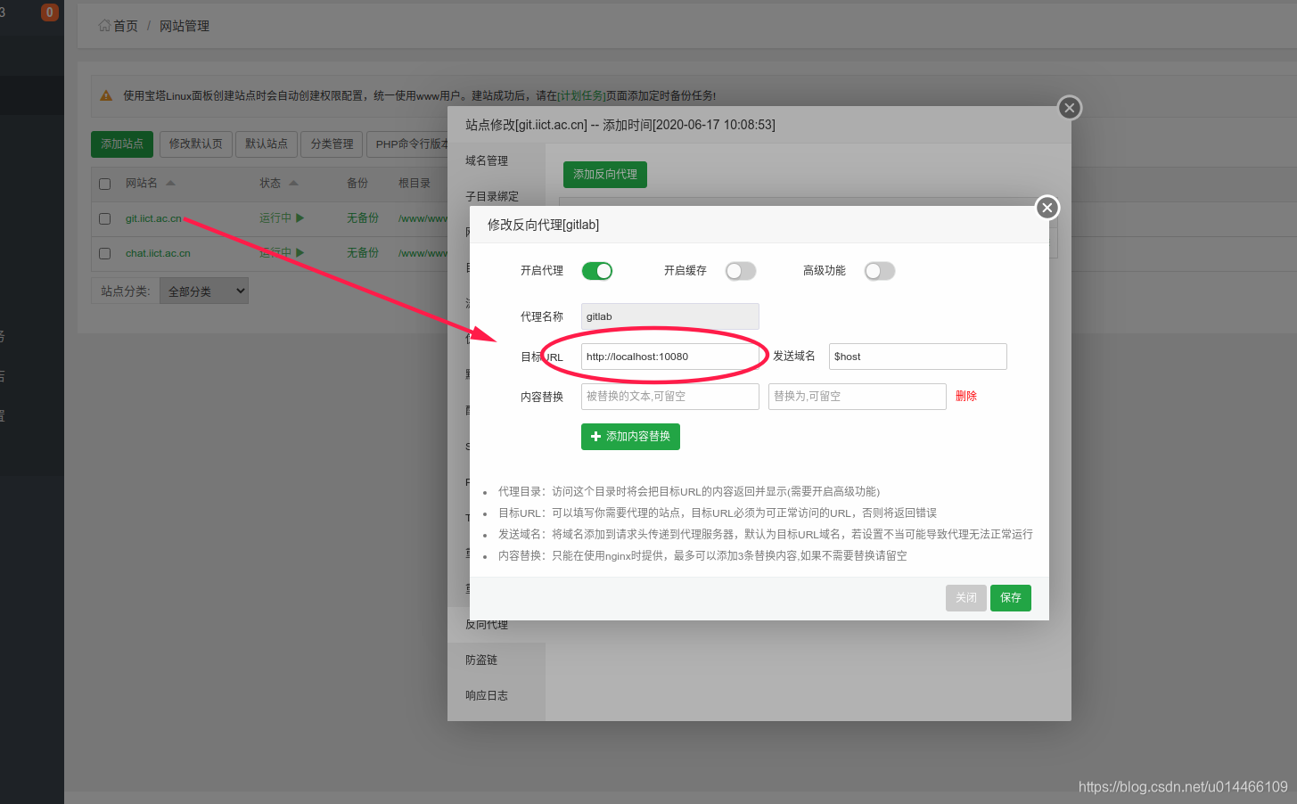Click the home icon in breadcrumb

click(104, 26)
